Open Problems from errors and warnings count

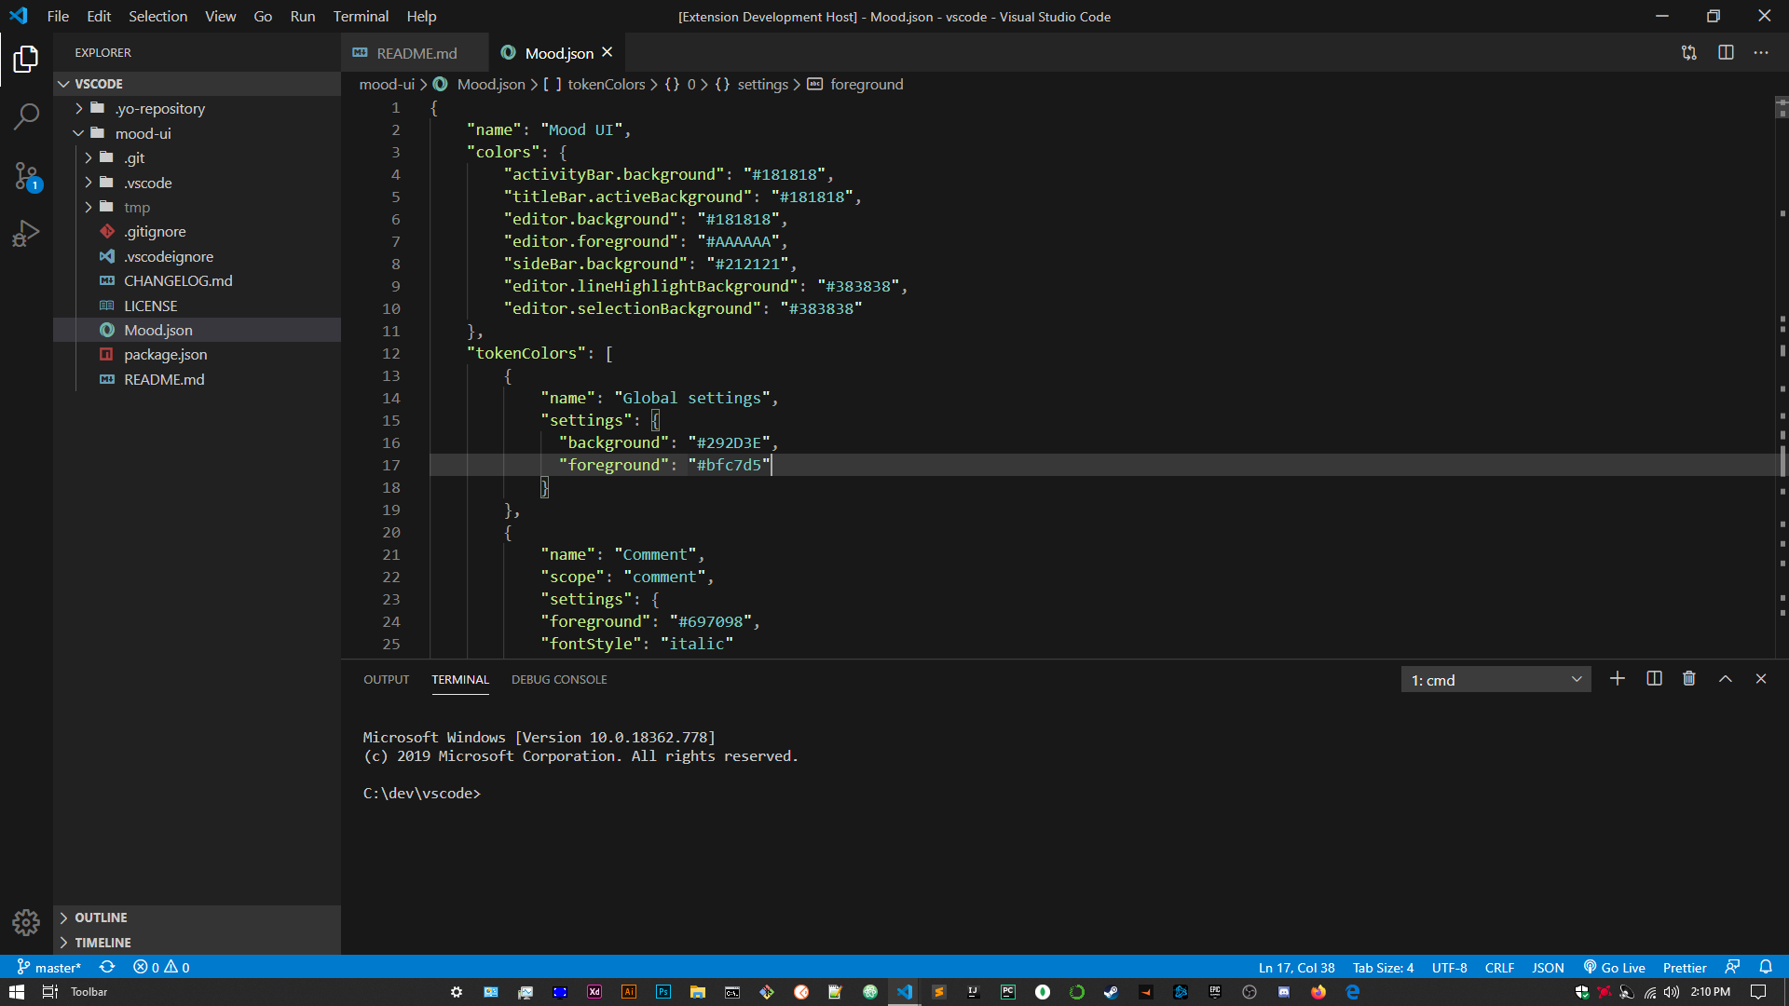[x=161, y=967]
